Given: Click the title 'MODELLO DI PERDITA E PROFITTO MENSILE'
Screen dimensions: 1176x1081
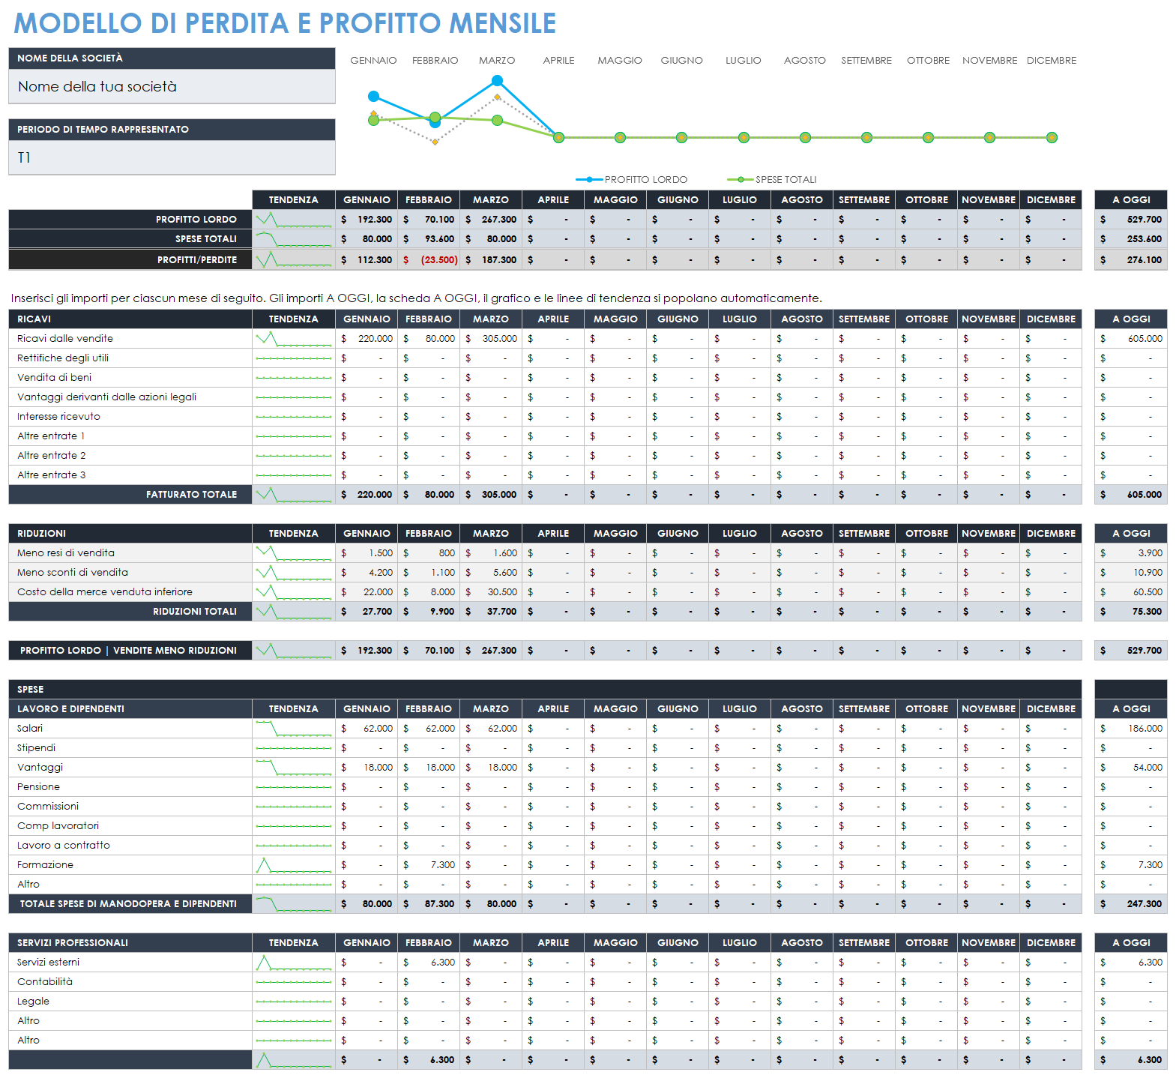Looking at the screenshot, I should 285,23.
